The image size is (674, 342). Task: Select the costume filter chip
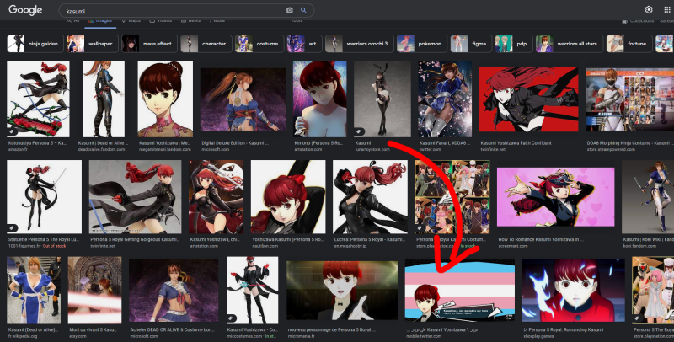point(259,44)
